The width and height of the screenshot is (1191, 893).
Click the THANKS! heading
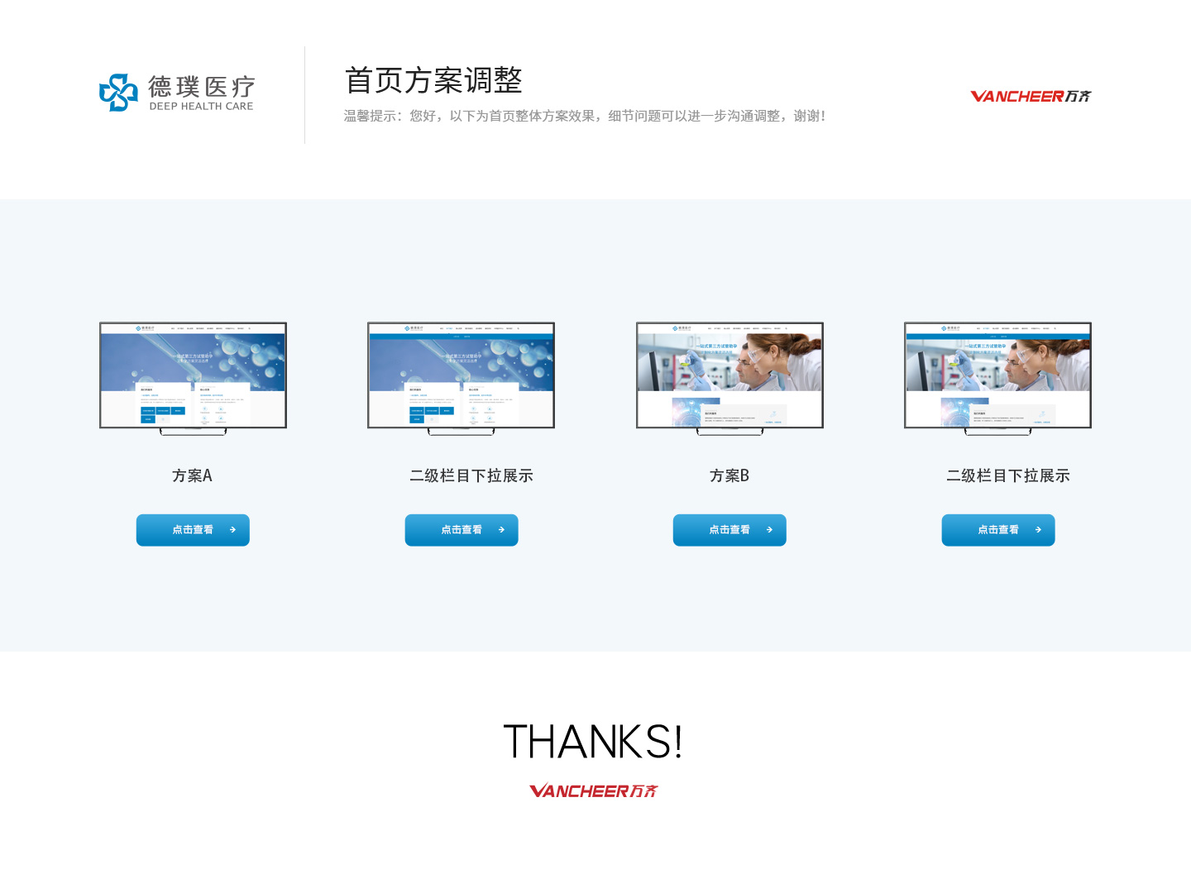[593, 741]
